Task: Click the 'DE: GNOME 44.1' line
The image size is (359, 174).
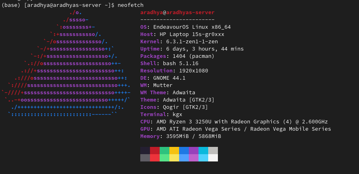Action: pyautogui.click(x=163, y=78)
